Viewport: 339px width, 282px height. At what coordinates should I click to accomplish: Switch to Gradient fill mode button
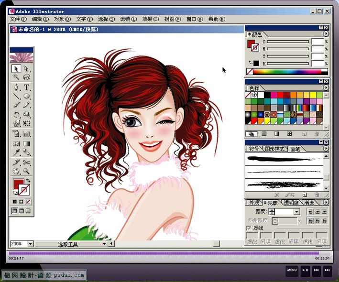21,202
